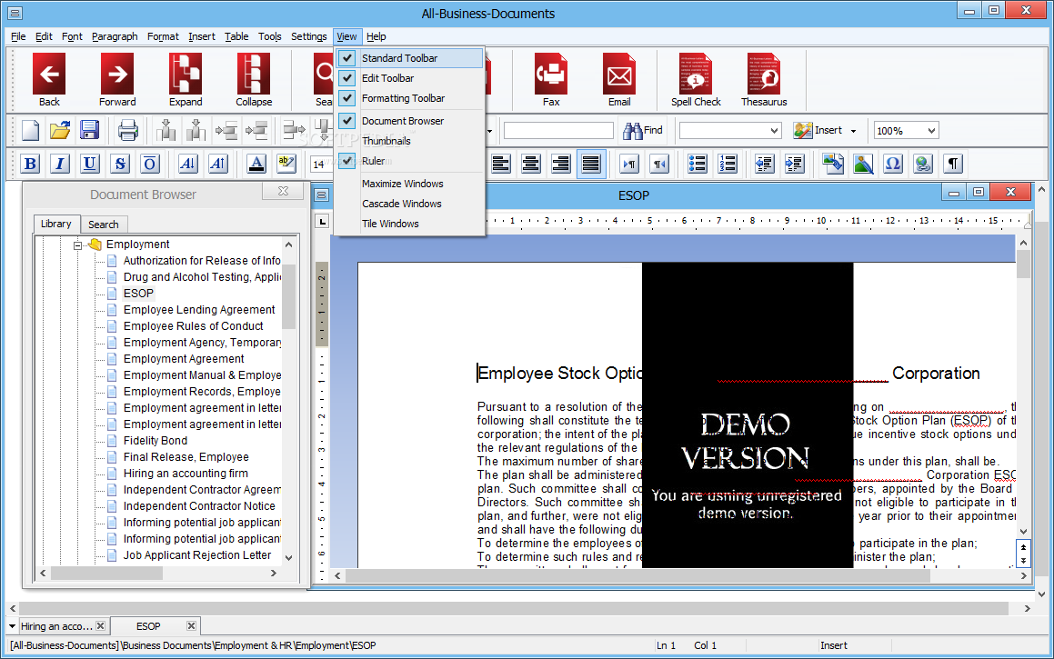Click the Forward navigation button

(x=117, y=80)
